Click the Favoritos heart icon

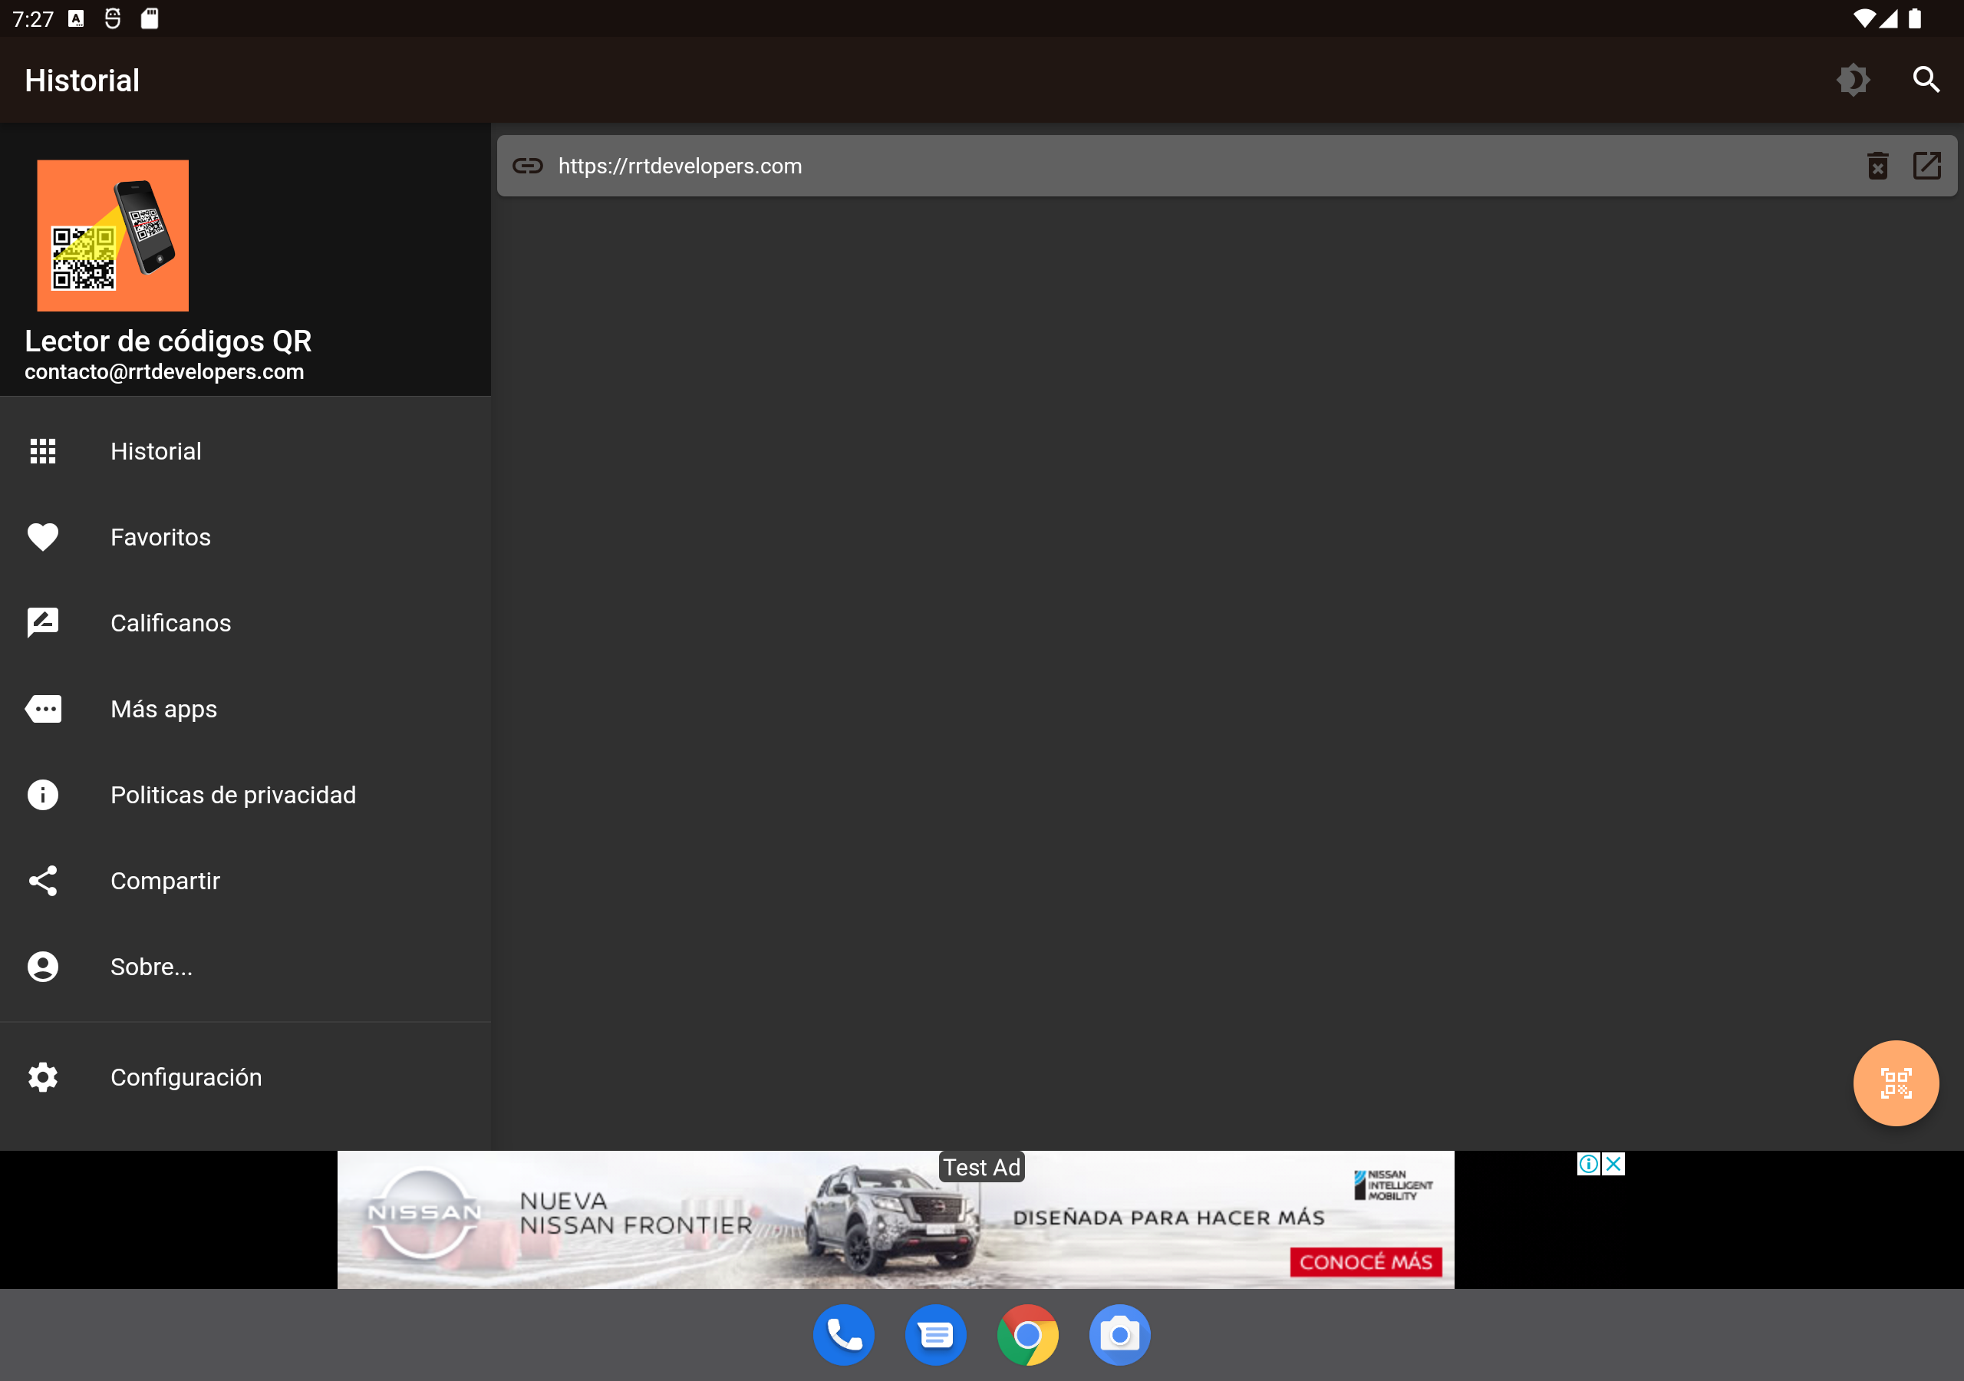point(43,537)
